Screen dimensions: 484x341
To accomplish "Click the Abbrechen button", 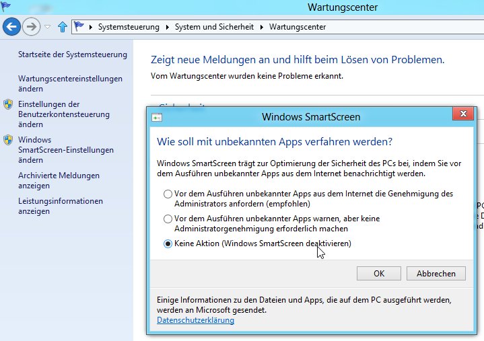I will (436, 274).
